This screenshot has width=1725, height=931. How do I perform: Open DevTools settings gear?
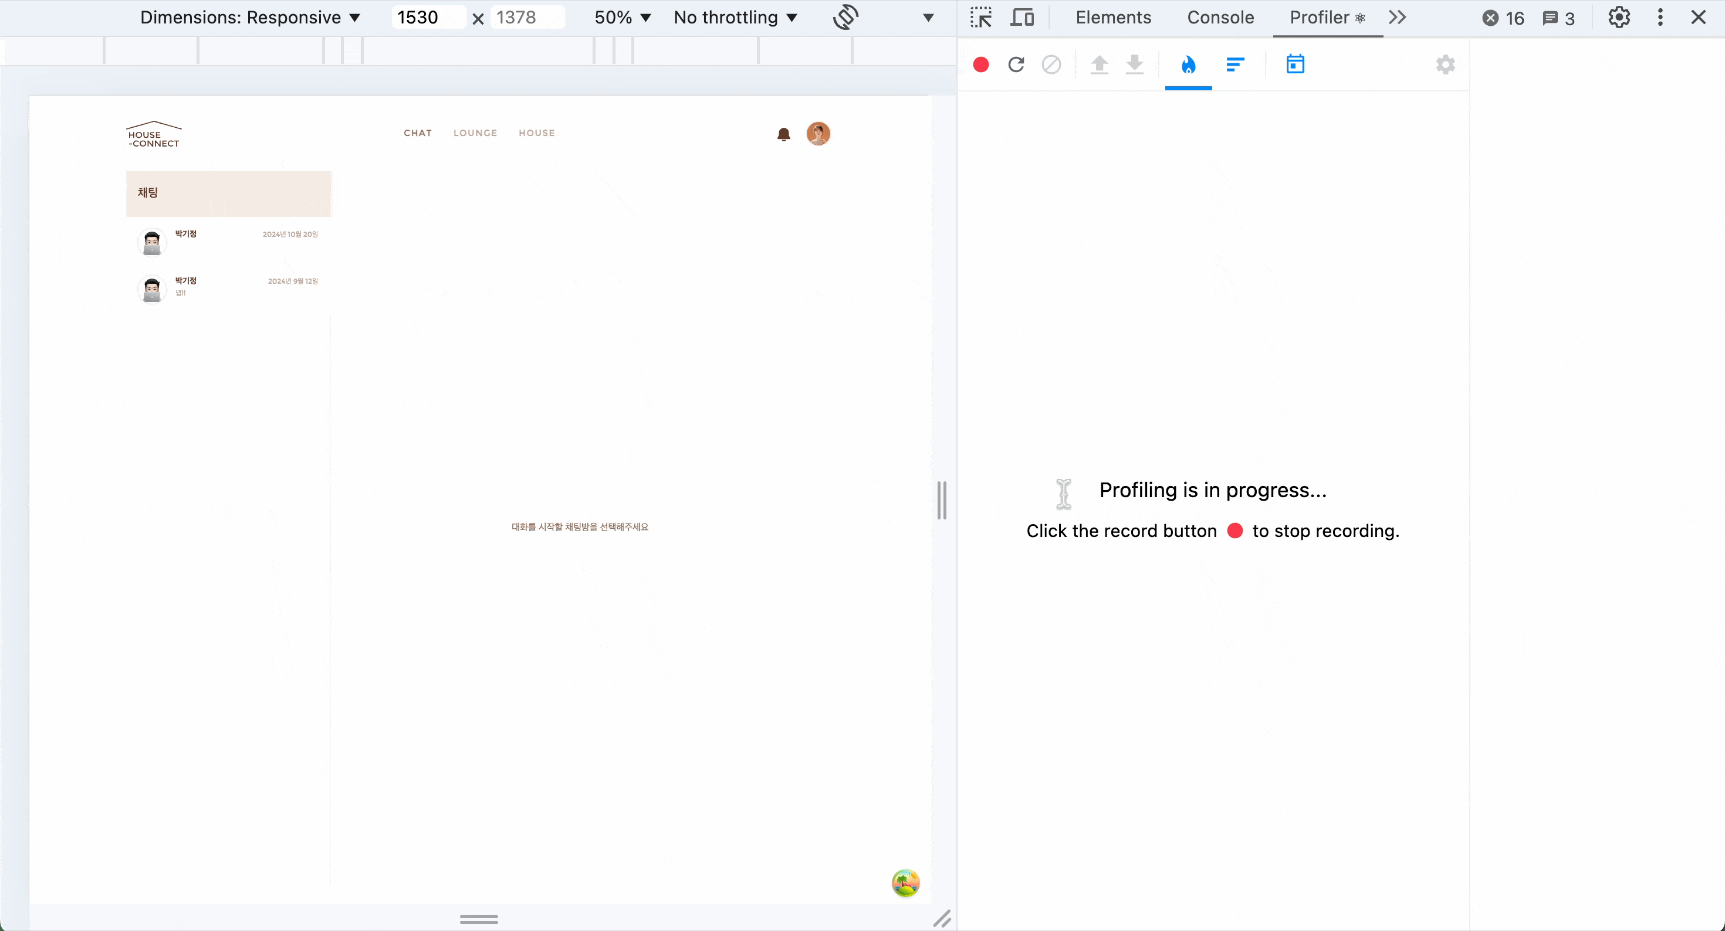pos(1619,18)
